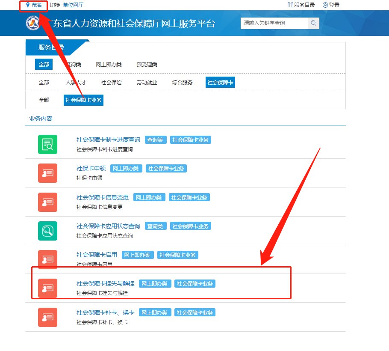Click 网上即办类 tag on 信息变更 row

coord(149,197)
